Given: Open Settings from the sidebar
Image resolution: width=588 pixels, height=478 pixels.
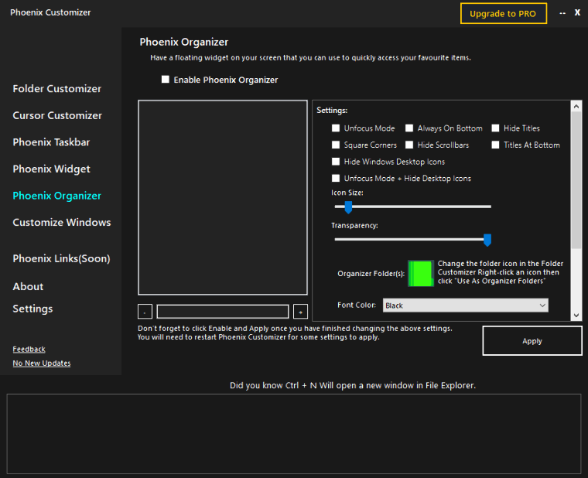Looking at the screenshot, I should tap(32, 309).
